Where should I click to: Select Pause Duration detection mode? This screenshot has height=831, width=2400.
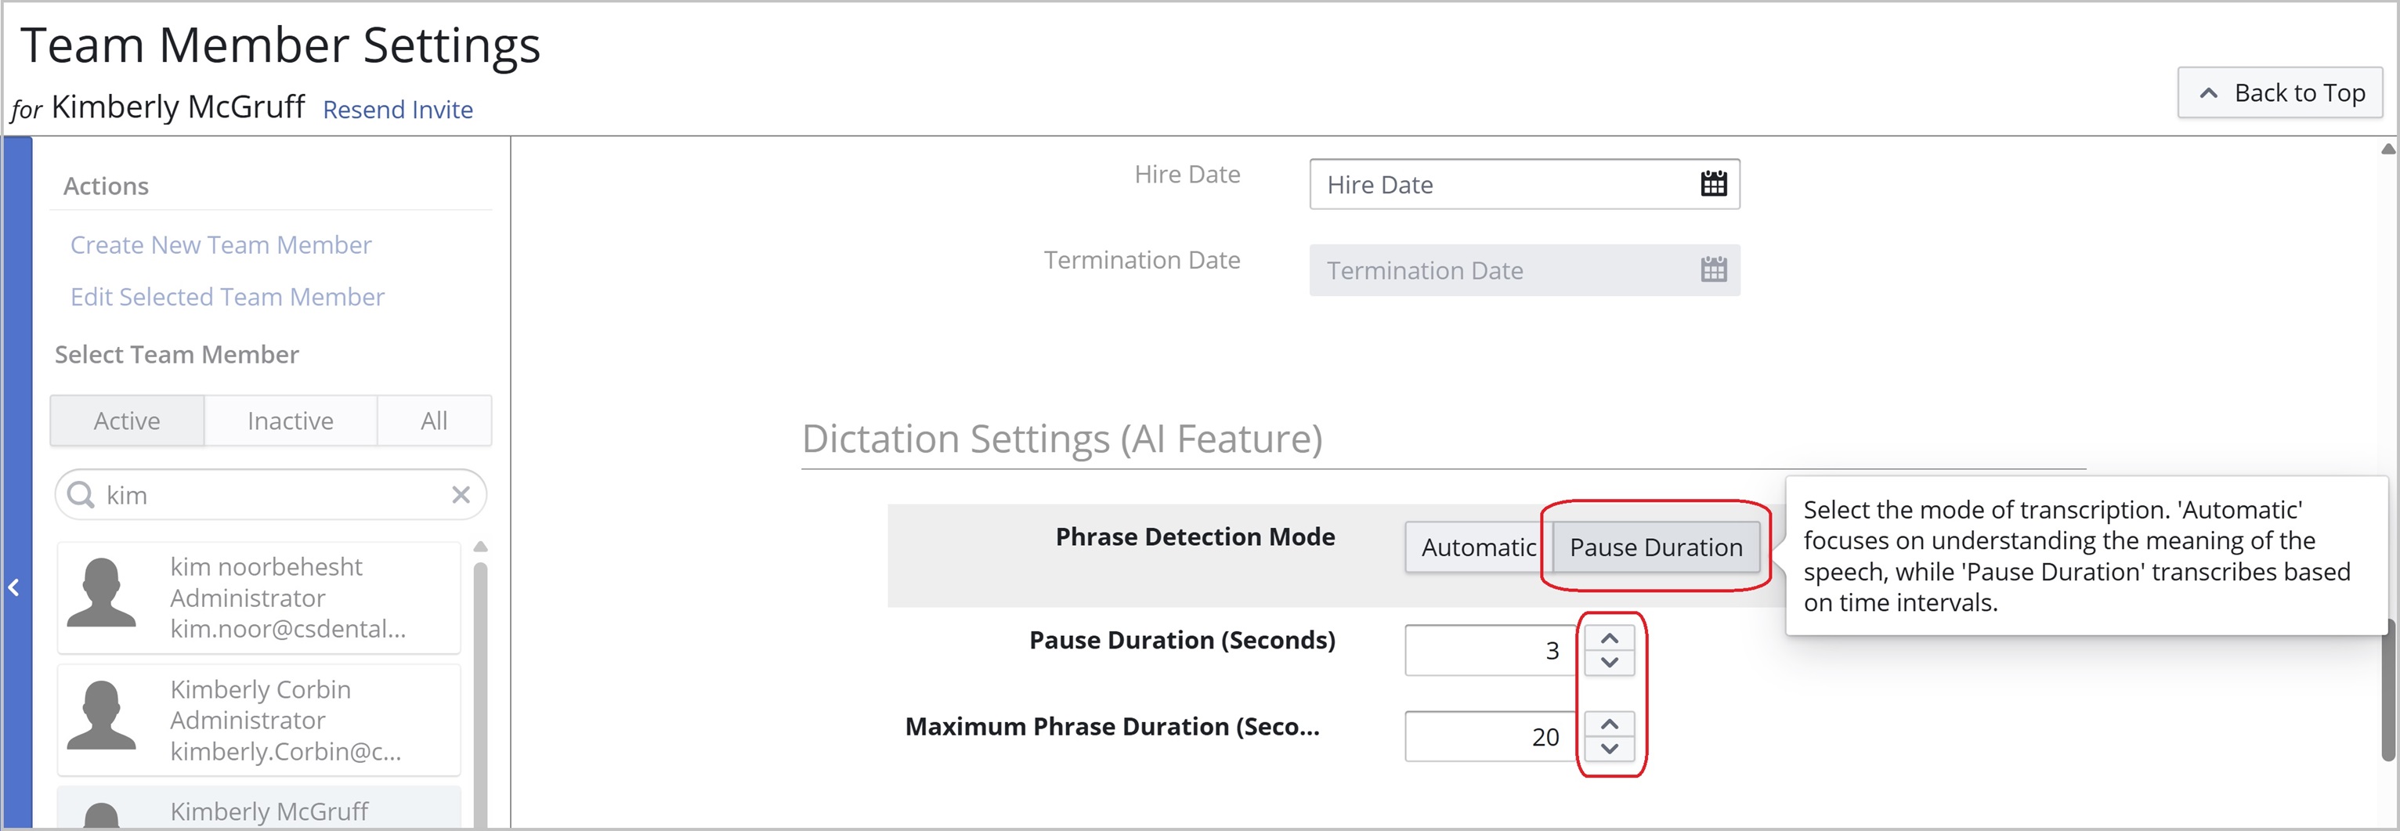pos(1654,547)
